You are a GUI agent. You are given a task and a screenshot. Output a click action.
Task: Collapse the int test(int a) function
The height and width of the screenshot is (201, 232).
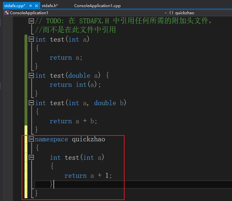coord(31,39)
